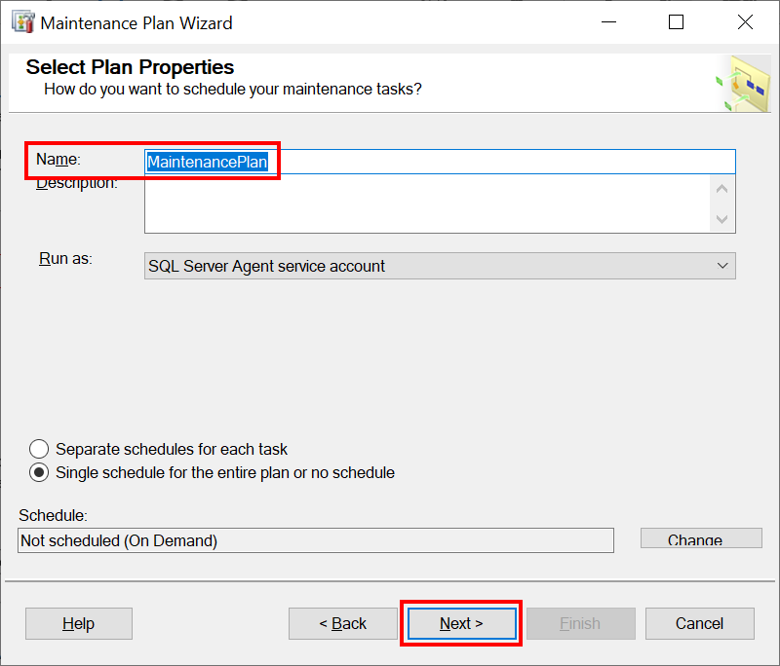This screenshot has width=780, height=666.
Task: Maximize the wizard window
Action: pos(676,22)
